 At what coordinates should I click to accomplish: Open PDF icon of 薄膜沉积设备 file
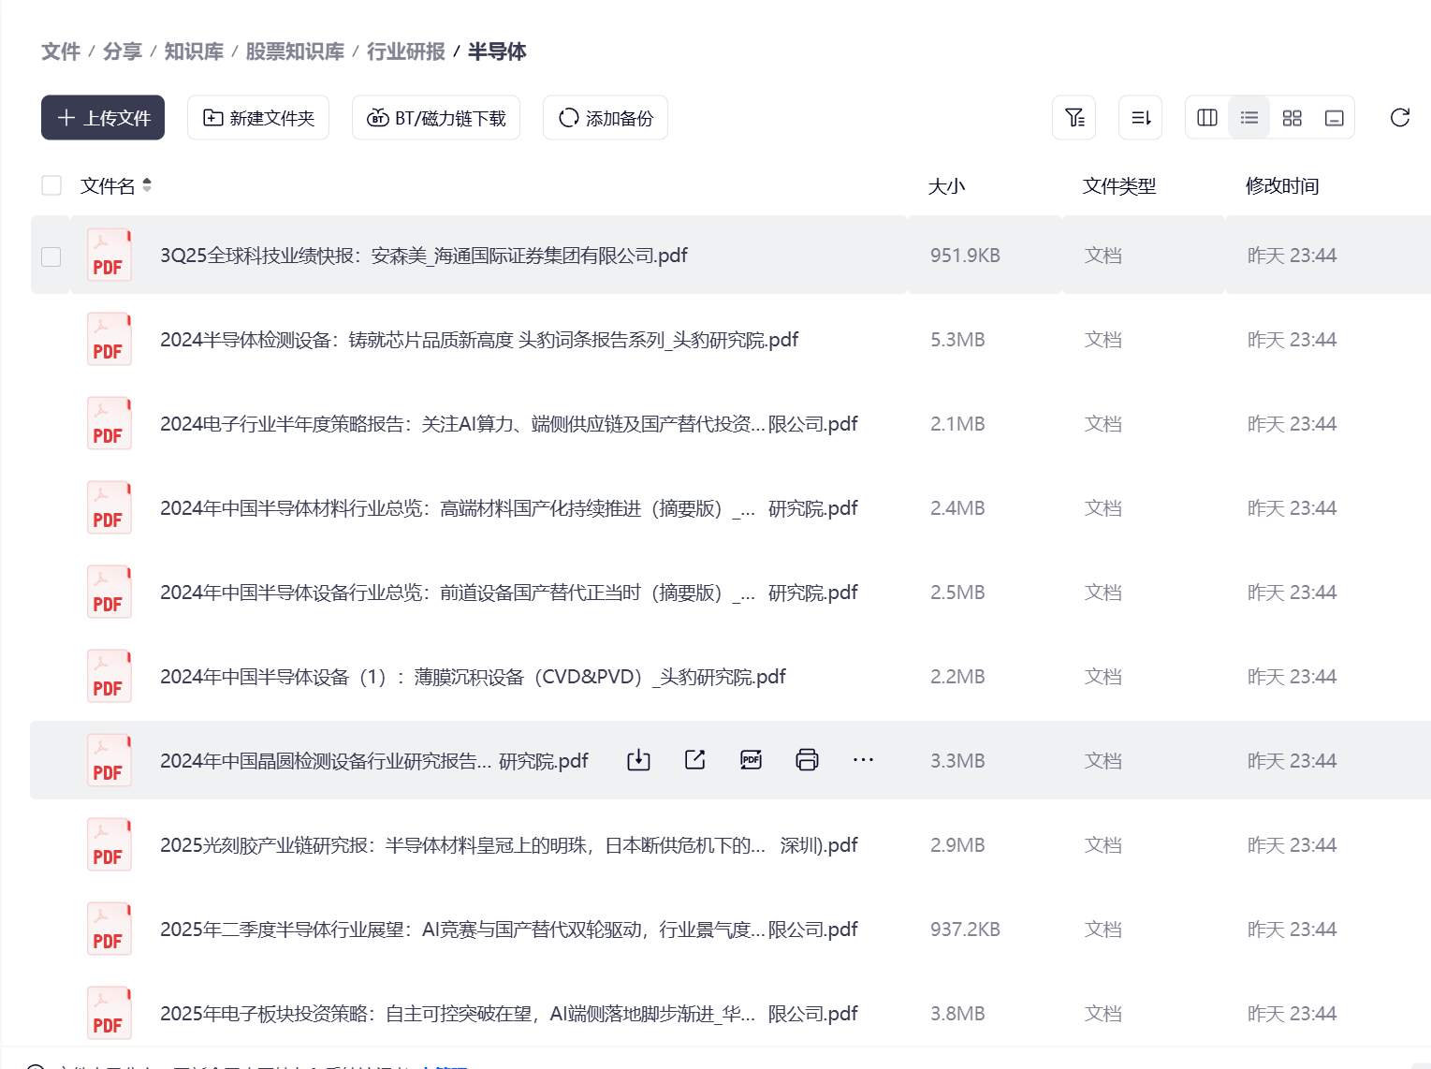tap(110, 677)
